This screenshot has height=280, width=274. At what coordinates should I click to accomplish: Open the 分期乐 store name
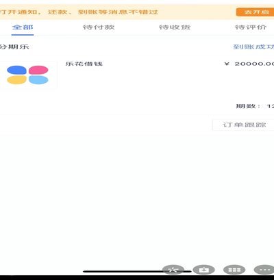pos(14,47)
